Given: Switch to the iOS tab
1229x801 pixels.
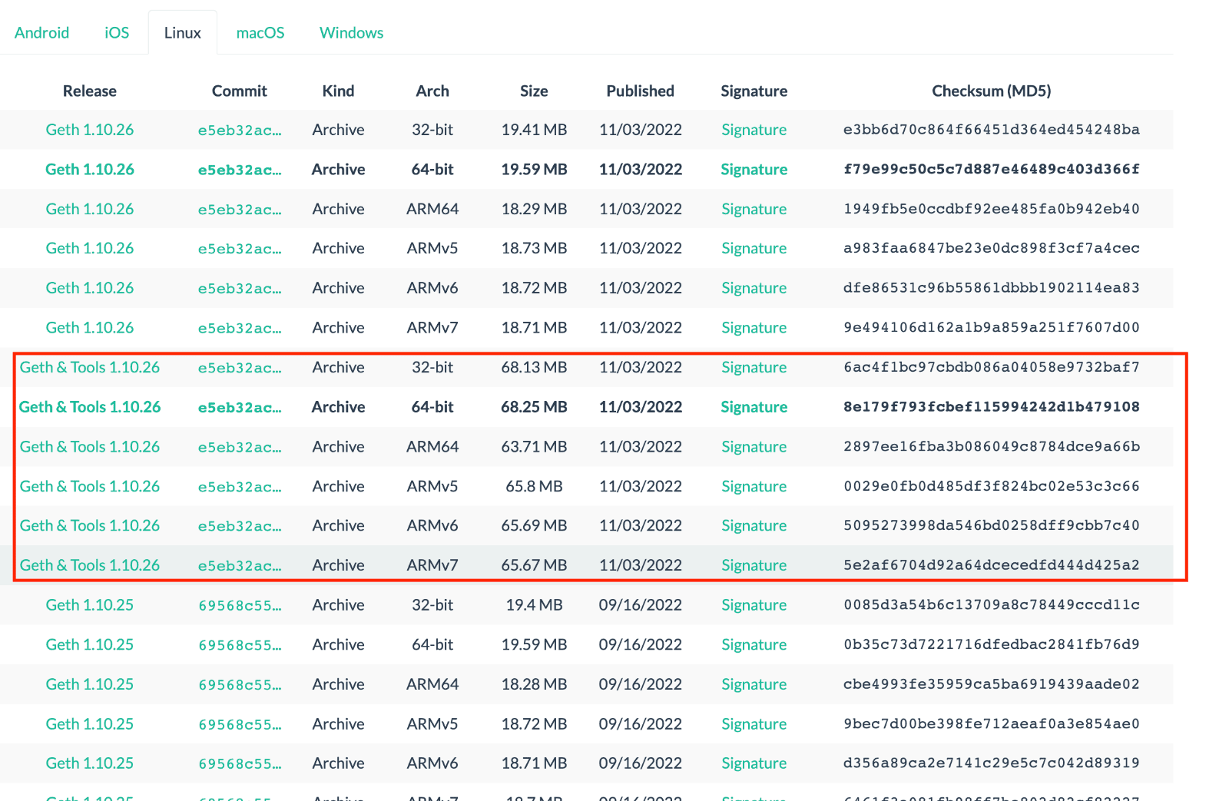Looking at the screenshot, I should coord(117,33).
